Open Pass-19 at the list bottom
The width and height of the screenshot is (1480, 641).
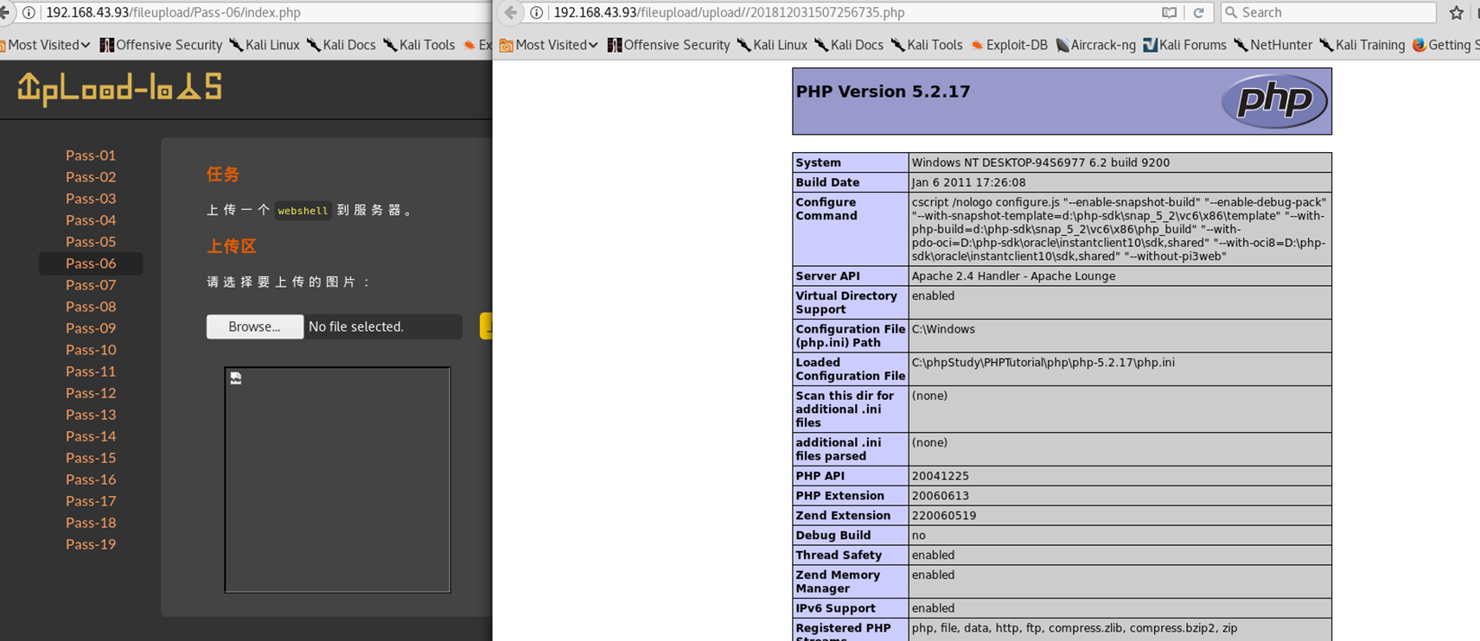pos(91,544)
